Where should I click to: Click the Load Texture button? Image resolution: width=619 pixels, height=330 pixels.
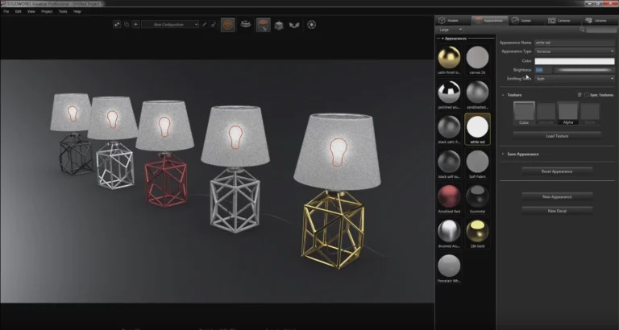click(557, 136)
